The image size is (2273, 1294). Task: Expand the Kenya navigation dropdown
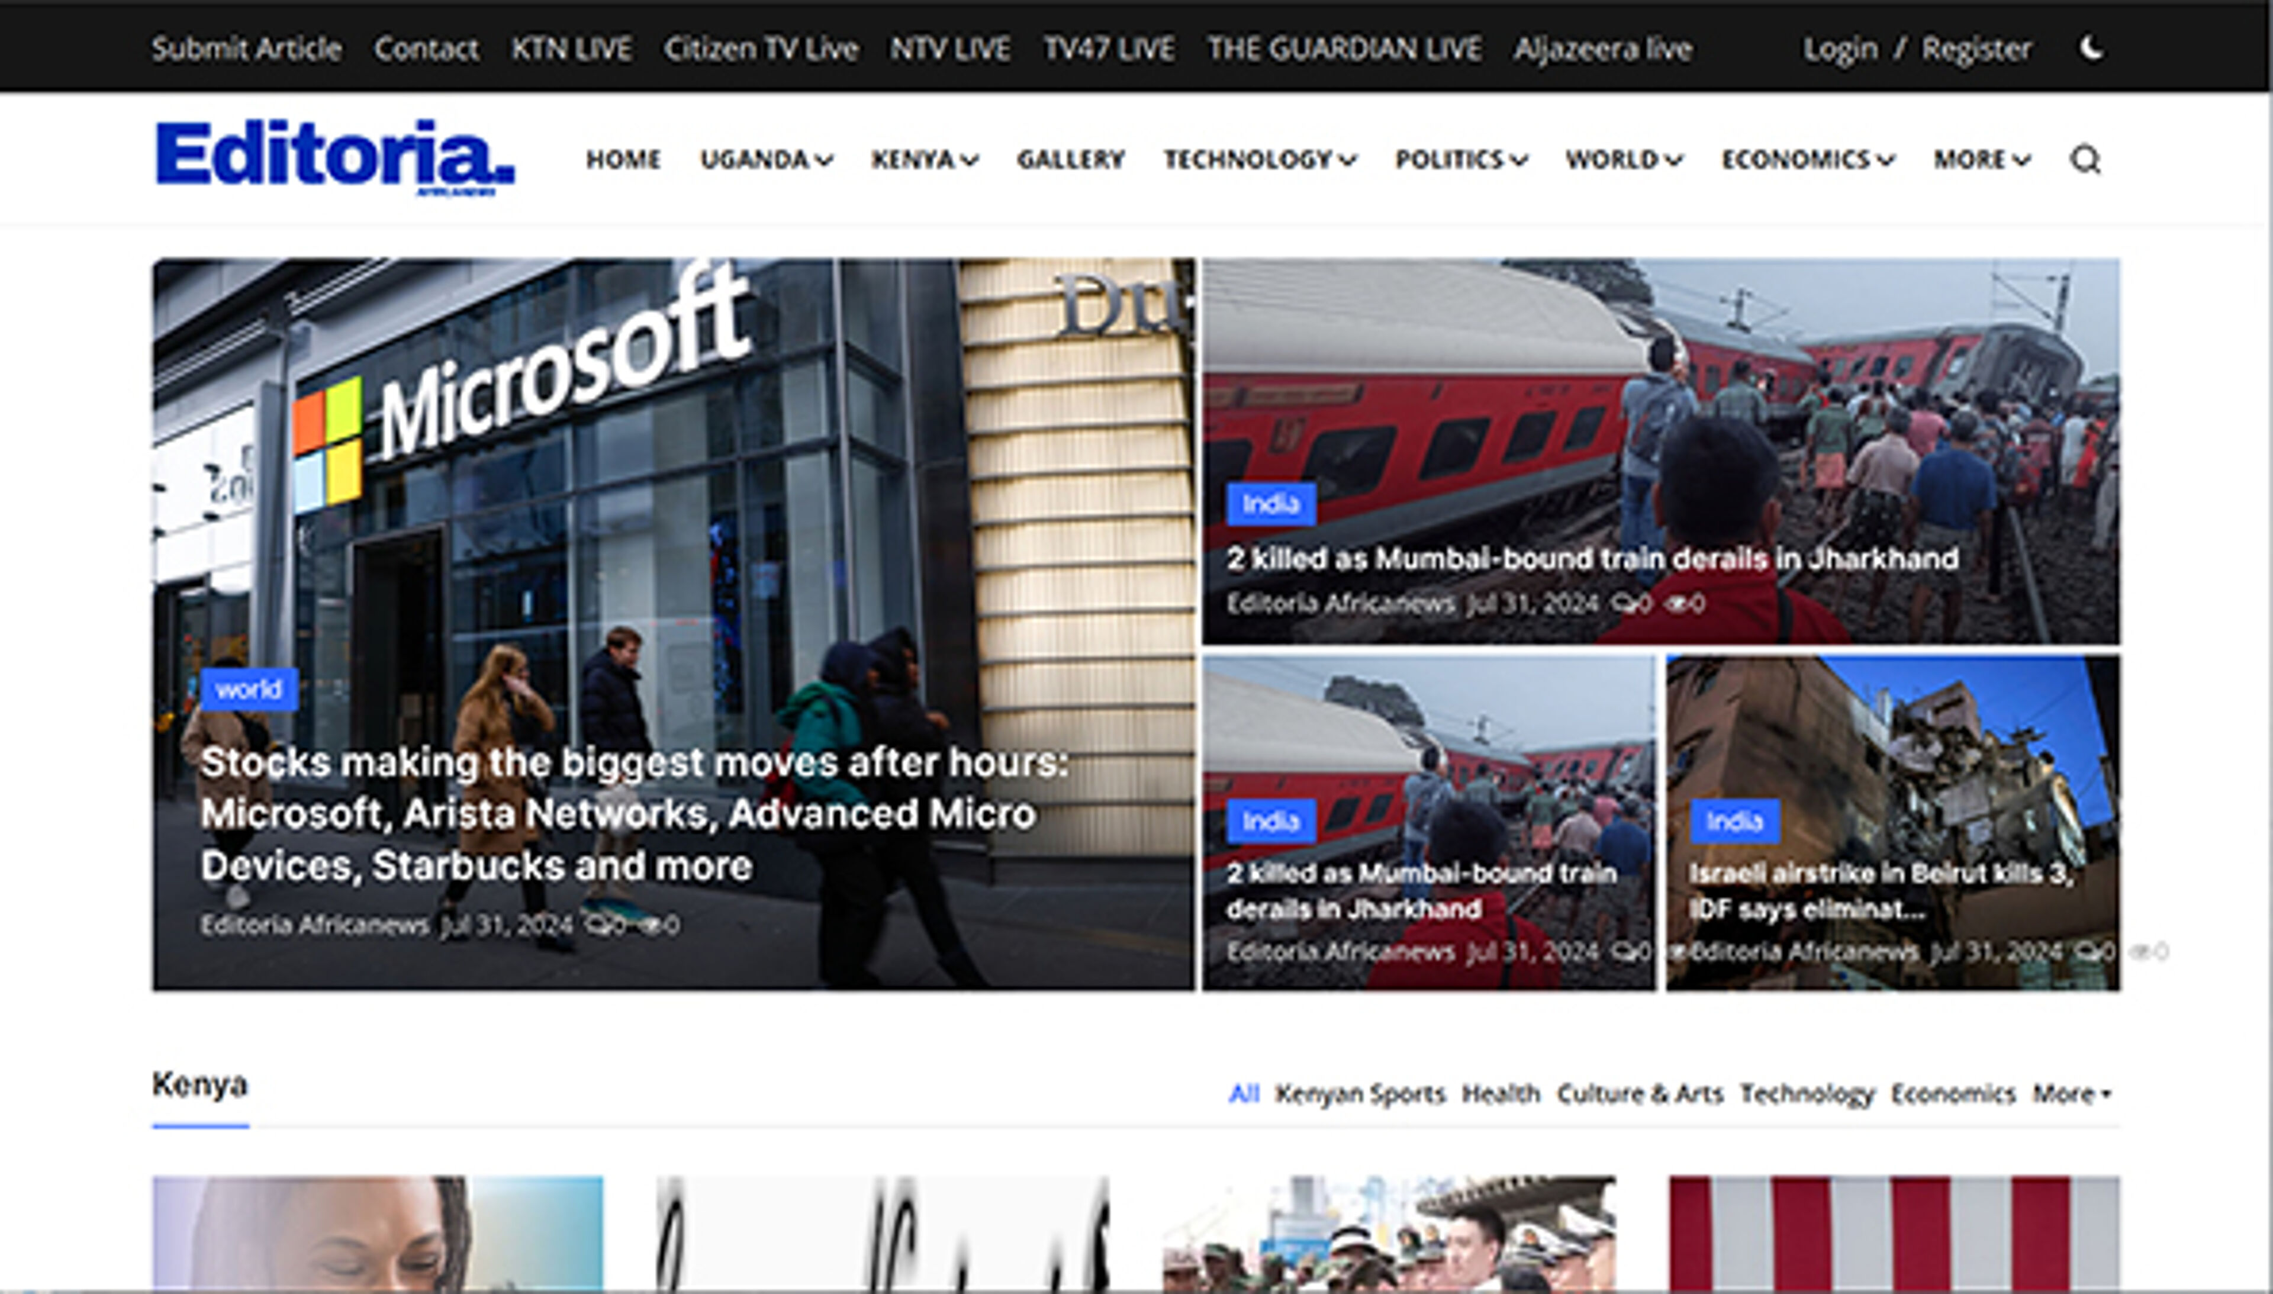924,160
